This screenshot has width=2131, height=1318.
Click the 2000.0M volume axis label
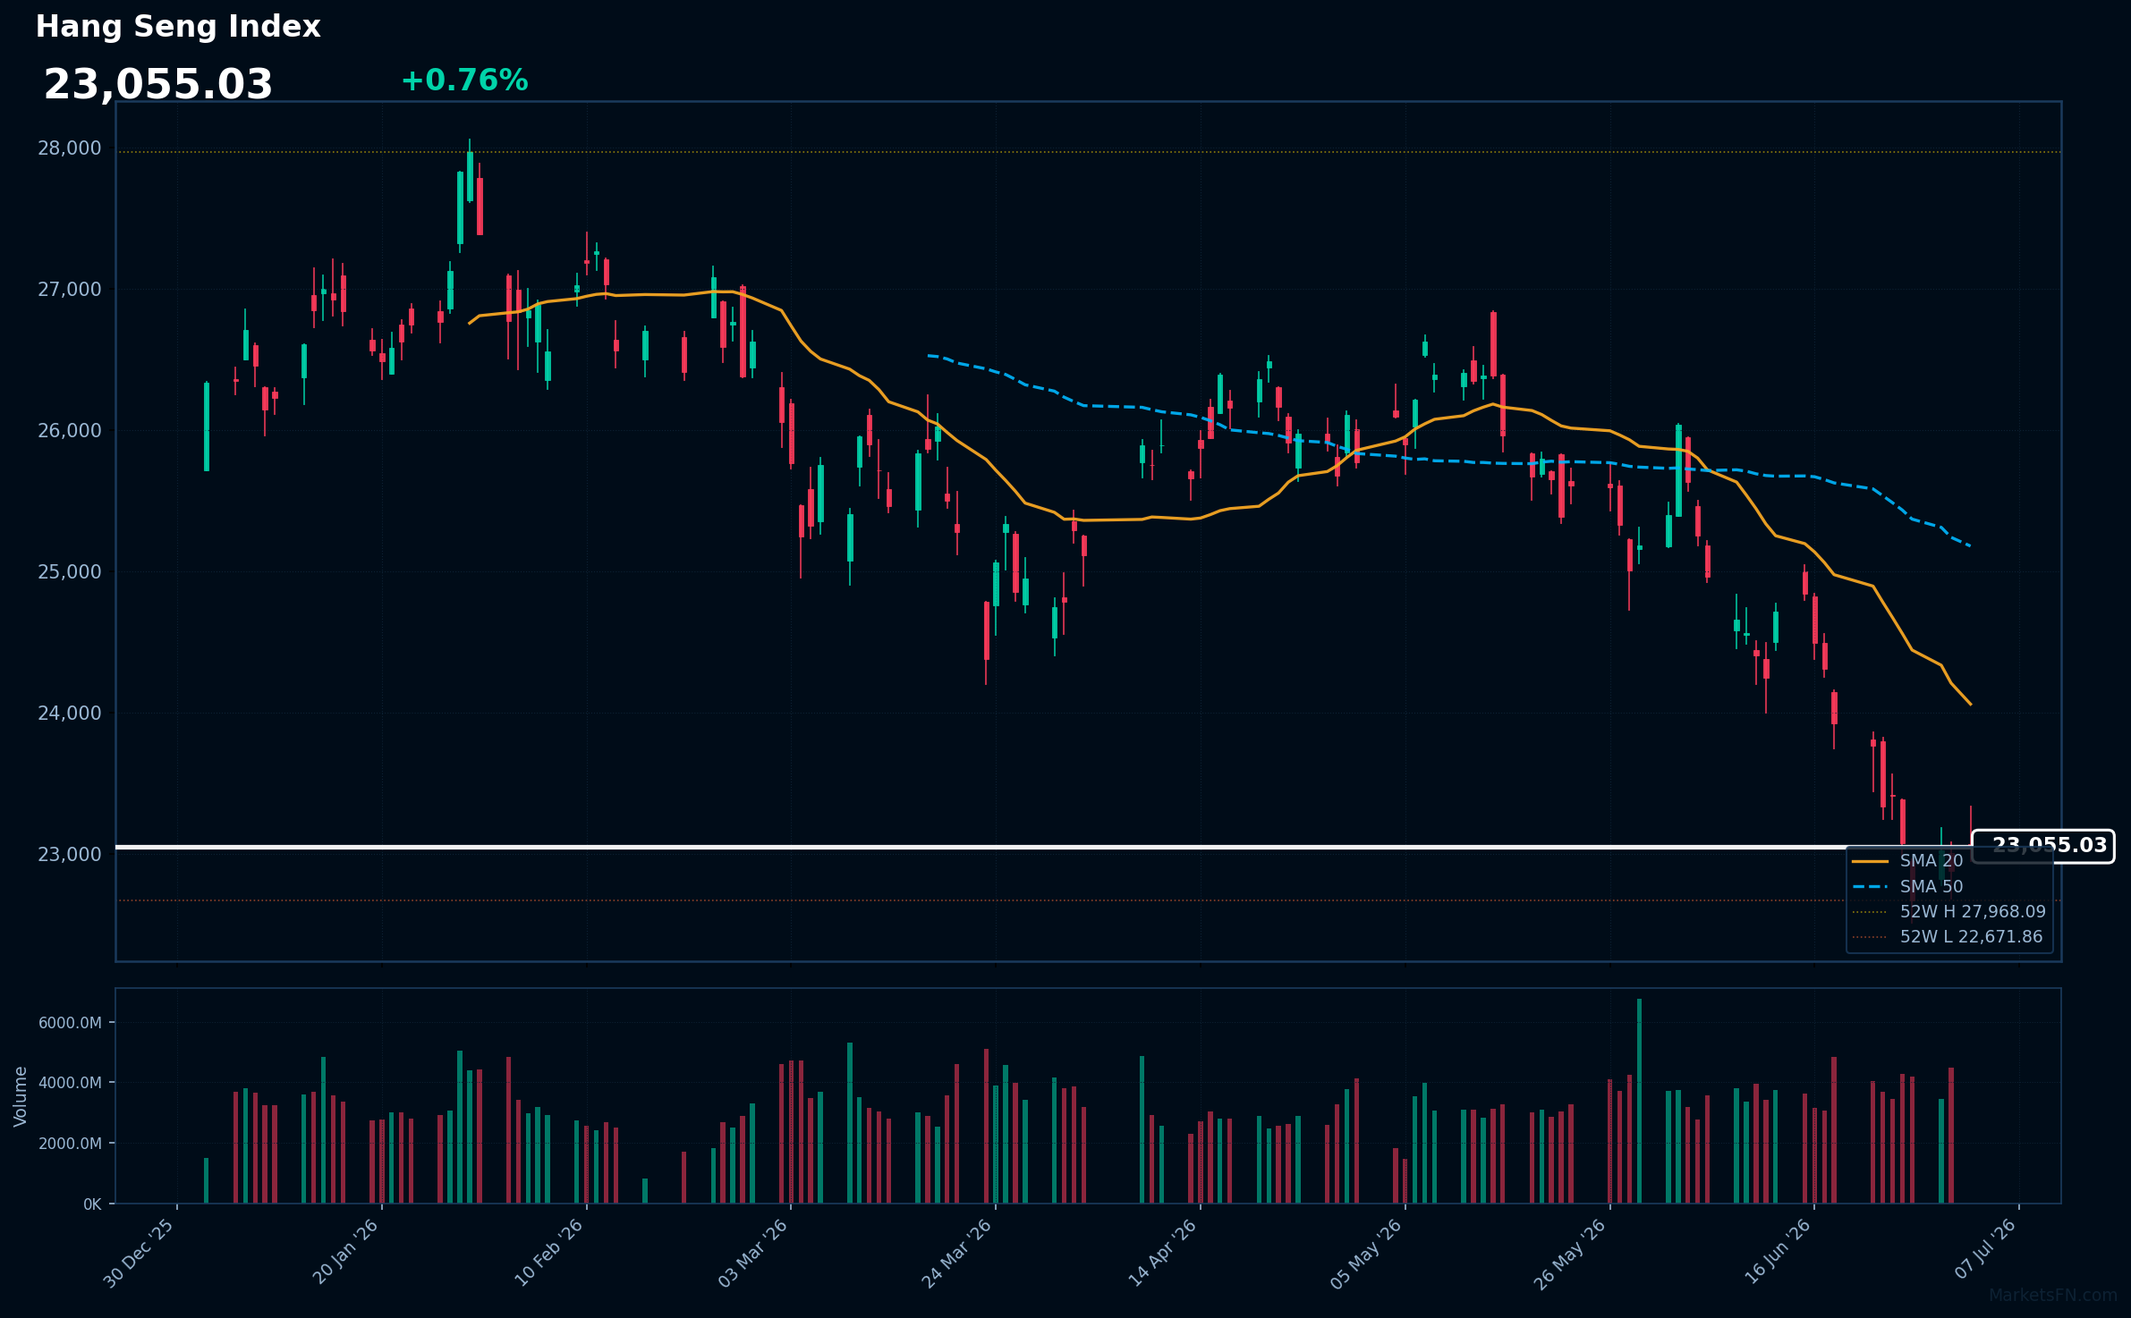pos(70,1144)
